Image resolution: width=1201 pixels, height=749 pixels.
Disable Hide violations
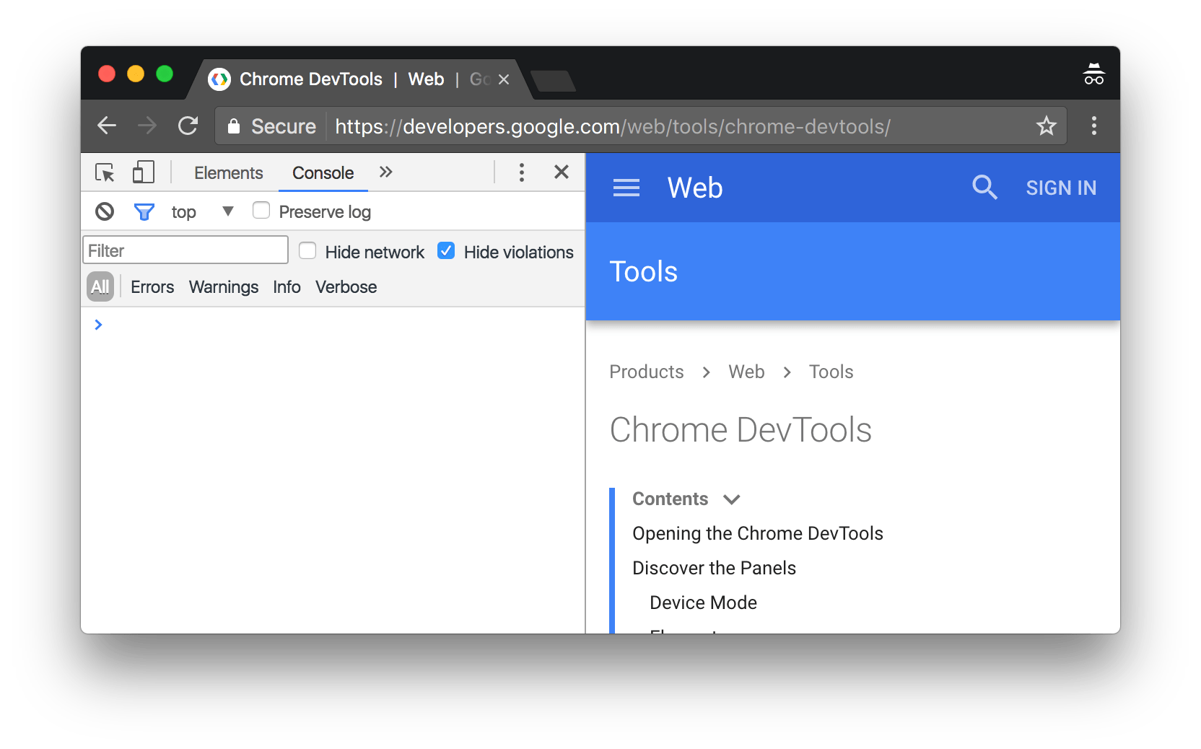click(x=446, y=250)
